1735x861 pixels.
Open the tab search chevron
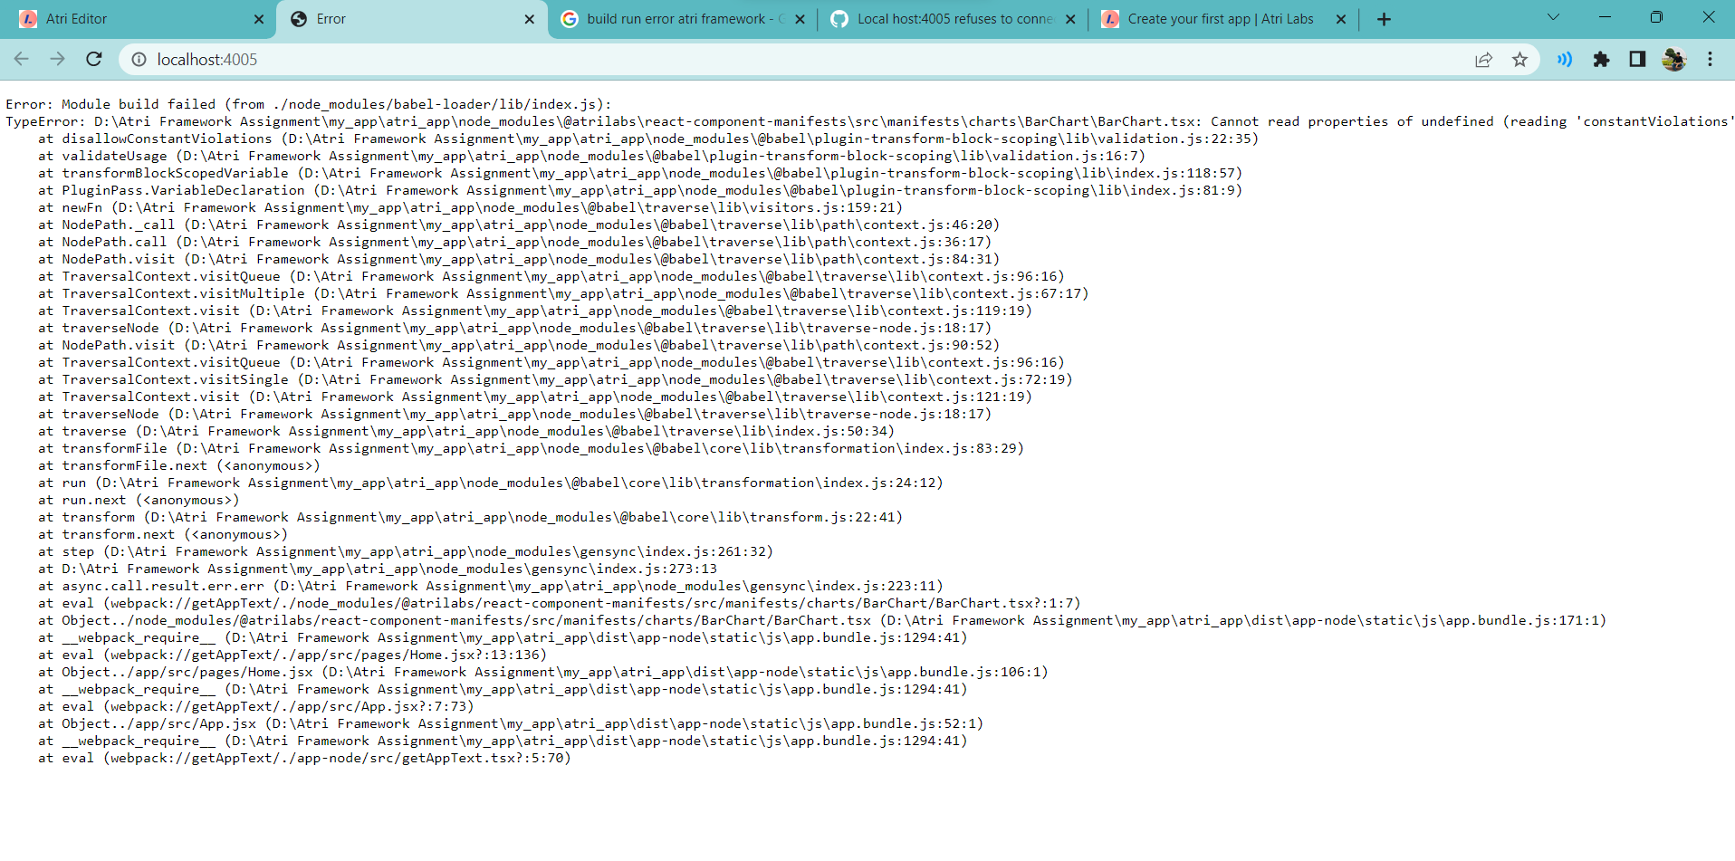coord(1553,17)
